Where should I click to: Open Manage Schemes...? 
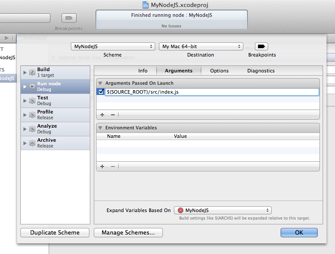(128, 232)
